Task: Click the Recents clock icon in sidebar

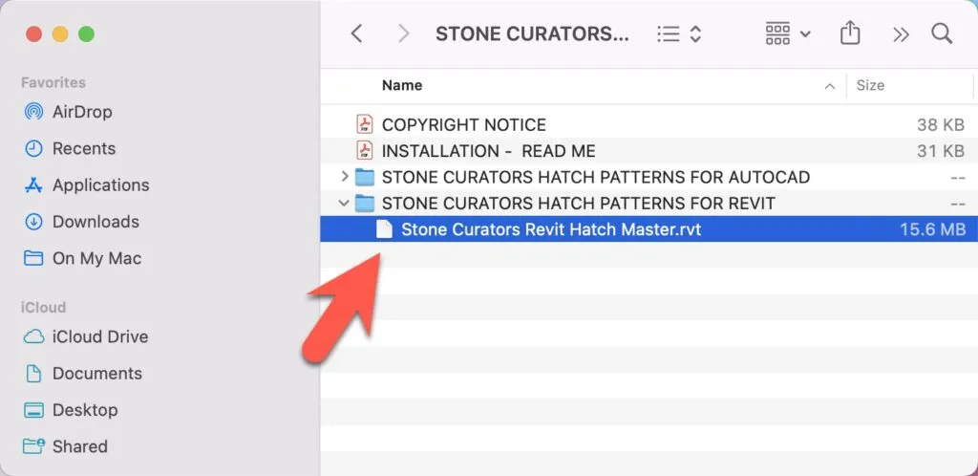Action: pyautogui.click(x=33, y=148)
